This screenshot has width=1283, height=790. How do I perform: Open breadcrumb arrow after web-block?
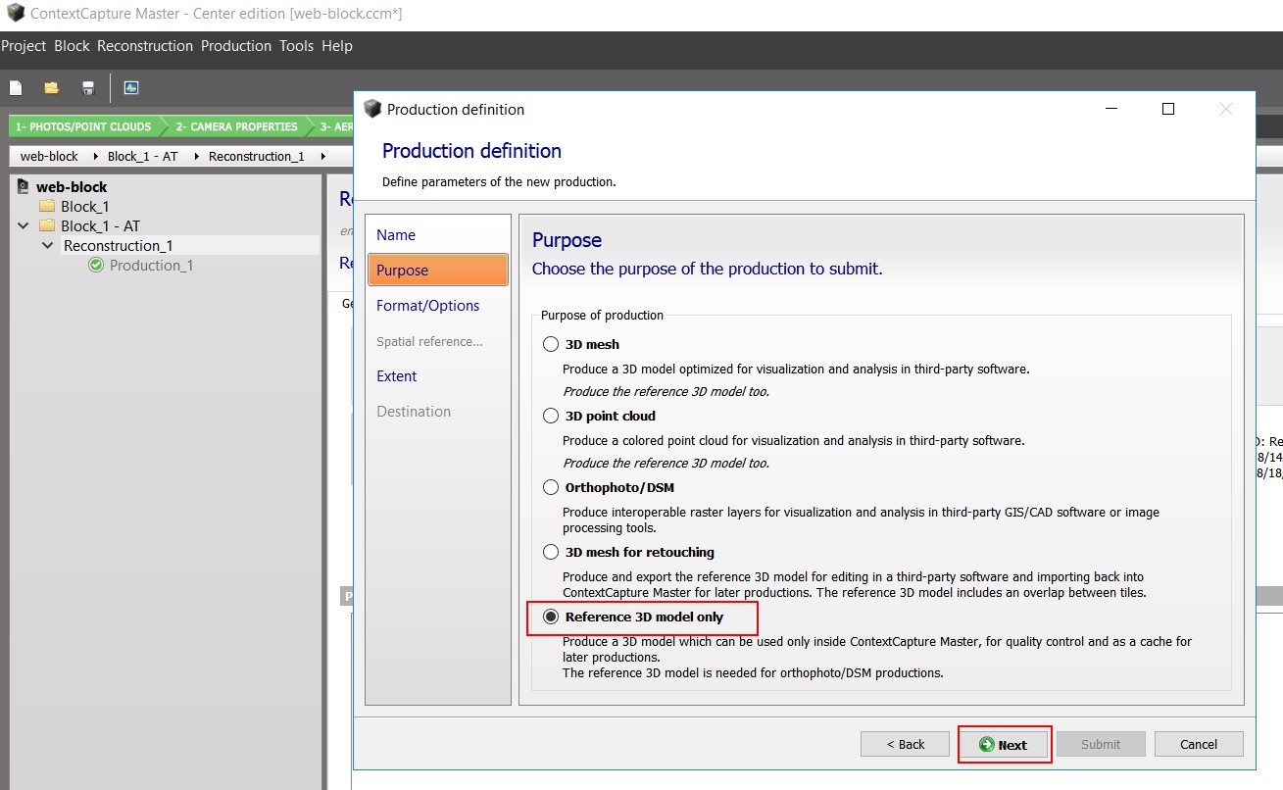[x=94, y=157]
